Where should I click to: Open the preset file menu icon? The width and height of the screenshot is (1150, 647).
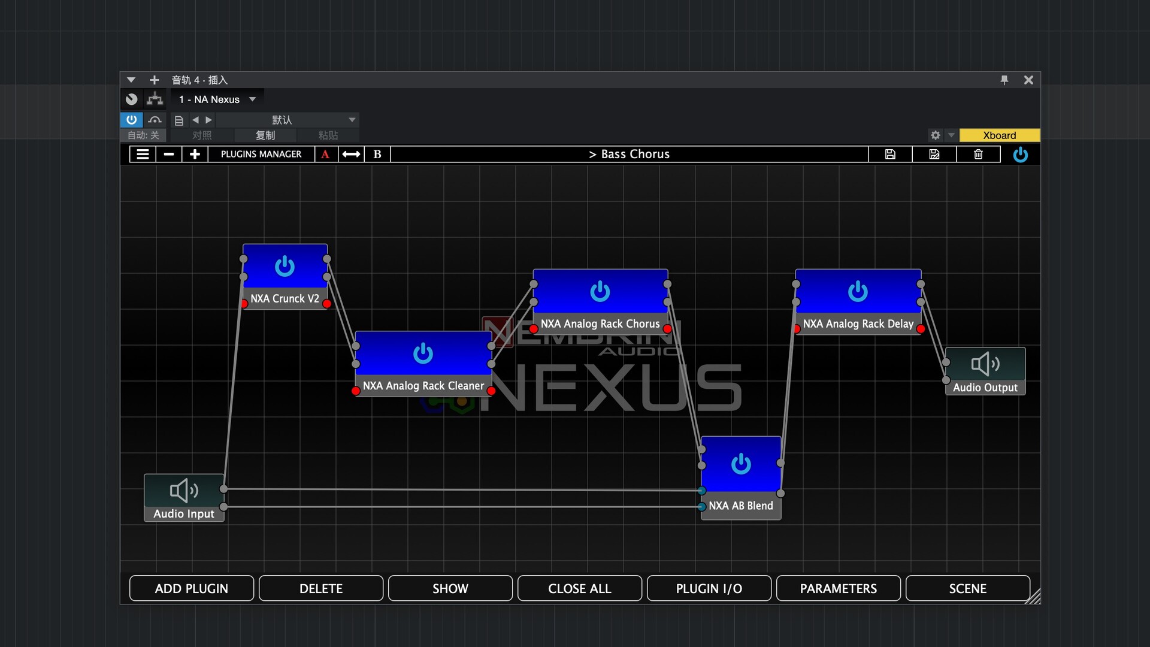pyautogui.click(x=178, y=120)
